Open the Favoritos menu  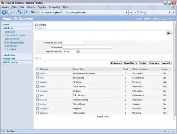[x=42, y=7]
